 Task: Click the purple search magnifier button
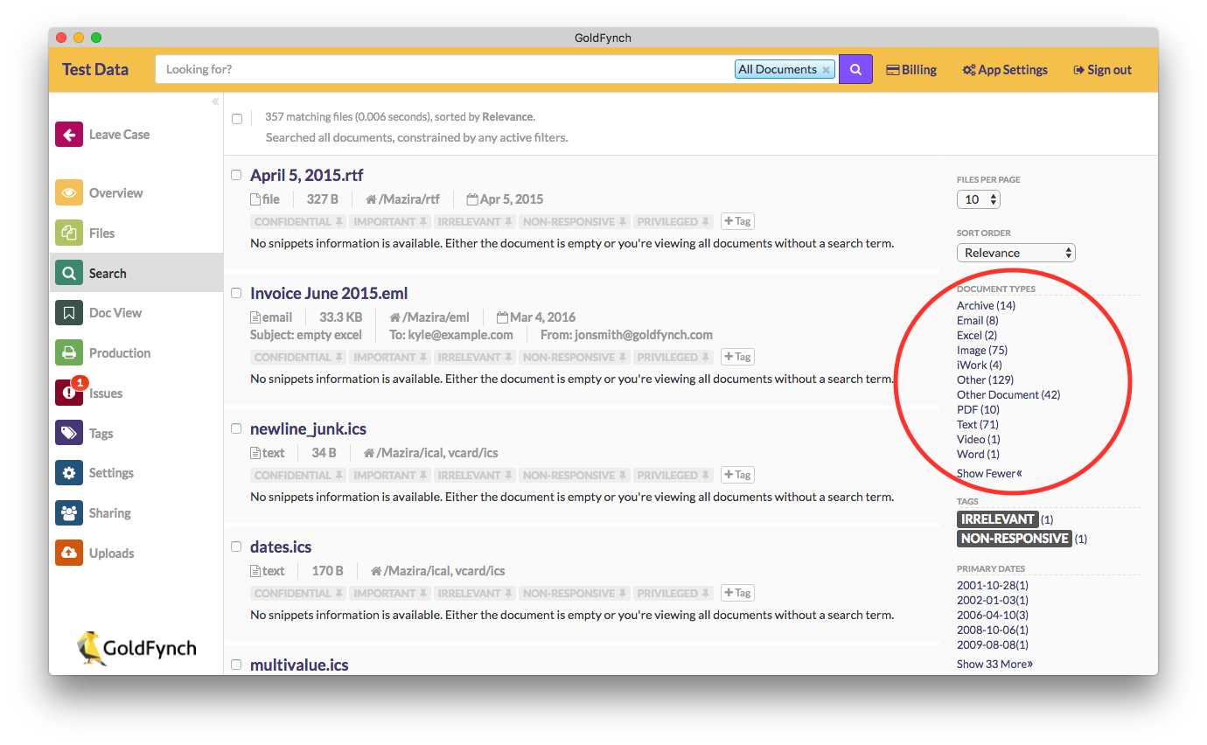tap(855, 70)
